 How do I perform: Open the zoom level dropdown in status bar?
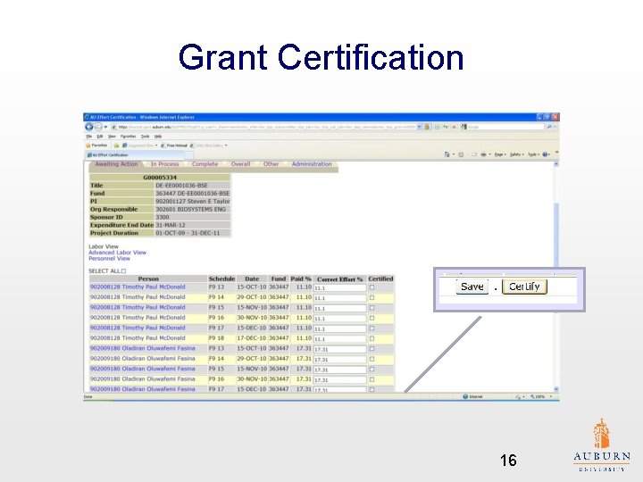551,396
